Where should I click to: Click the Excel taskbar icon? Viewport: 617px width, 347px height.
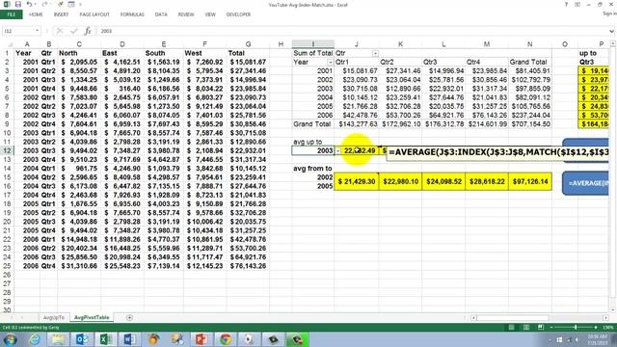click(x=106, y=339)
